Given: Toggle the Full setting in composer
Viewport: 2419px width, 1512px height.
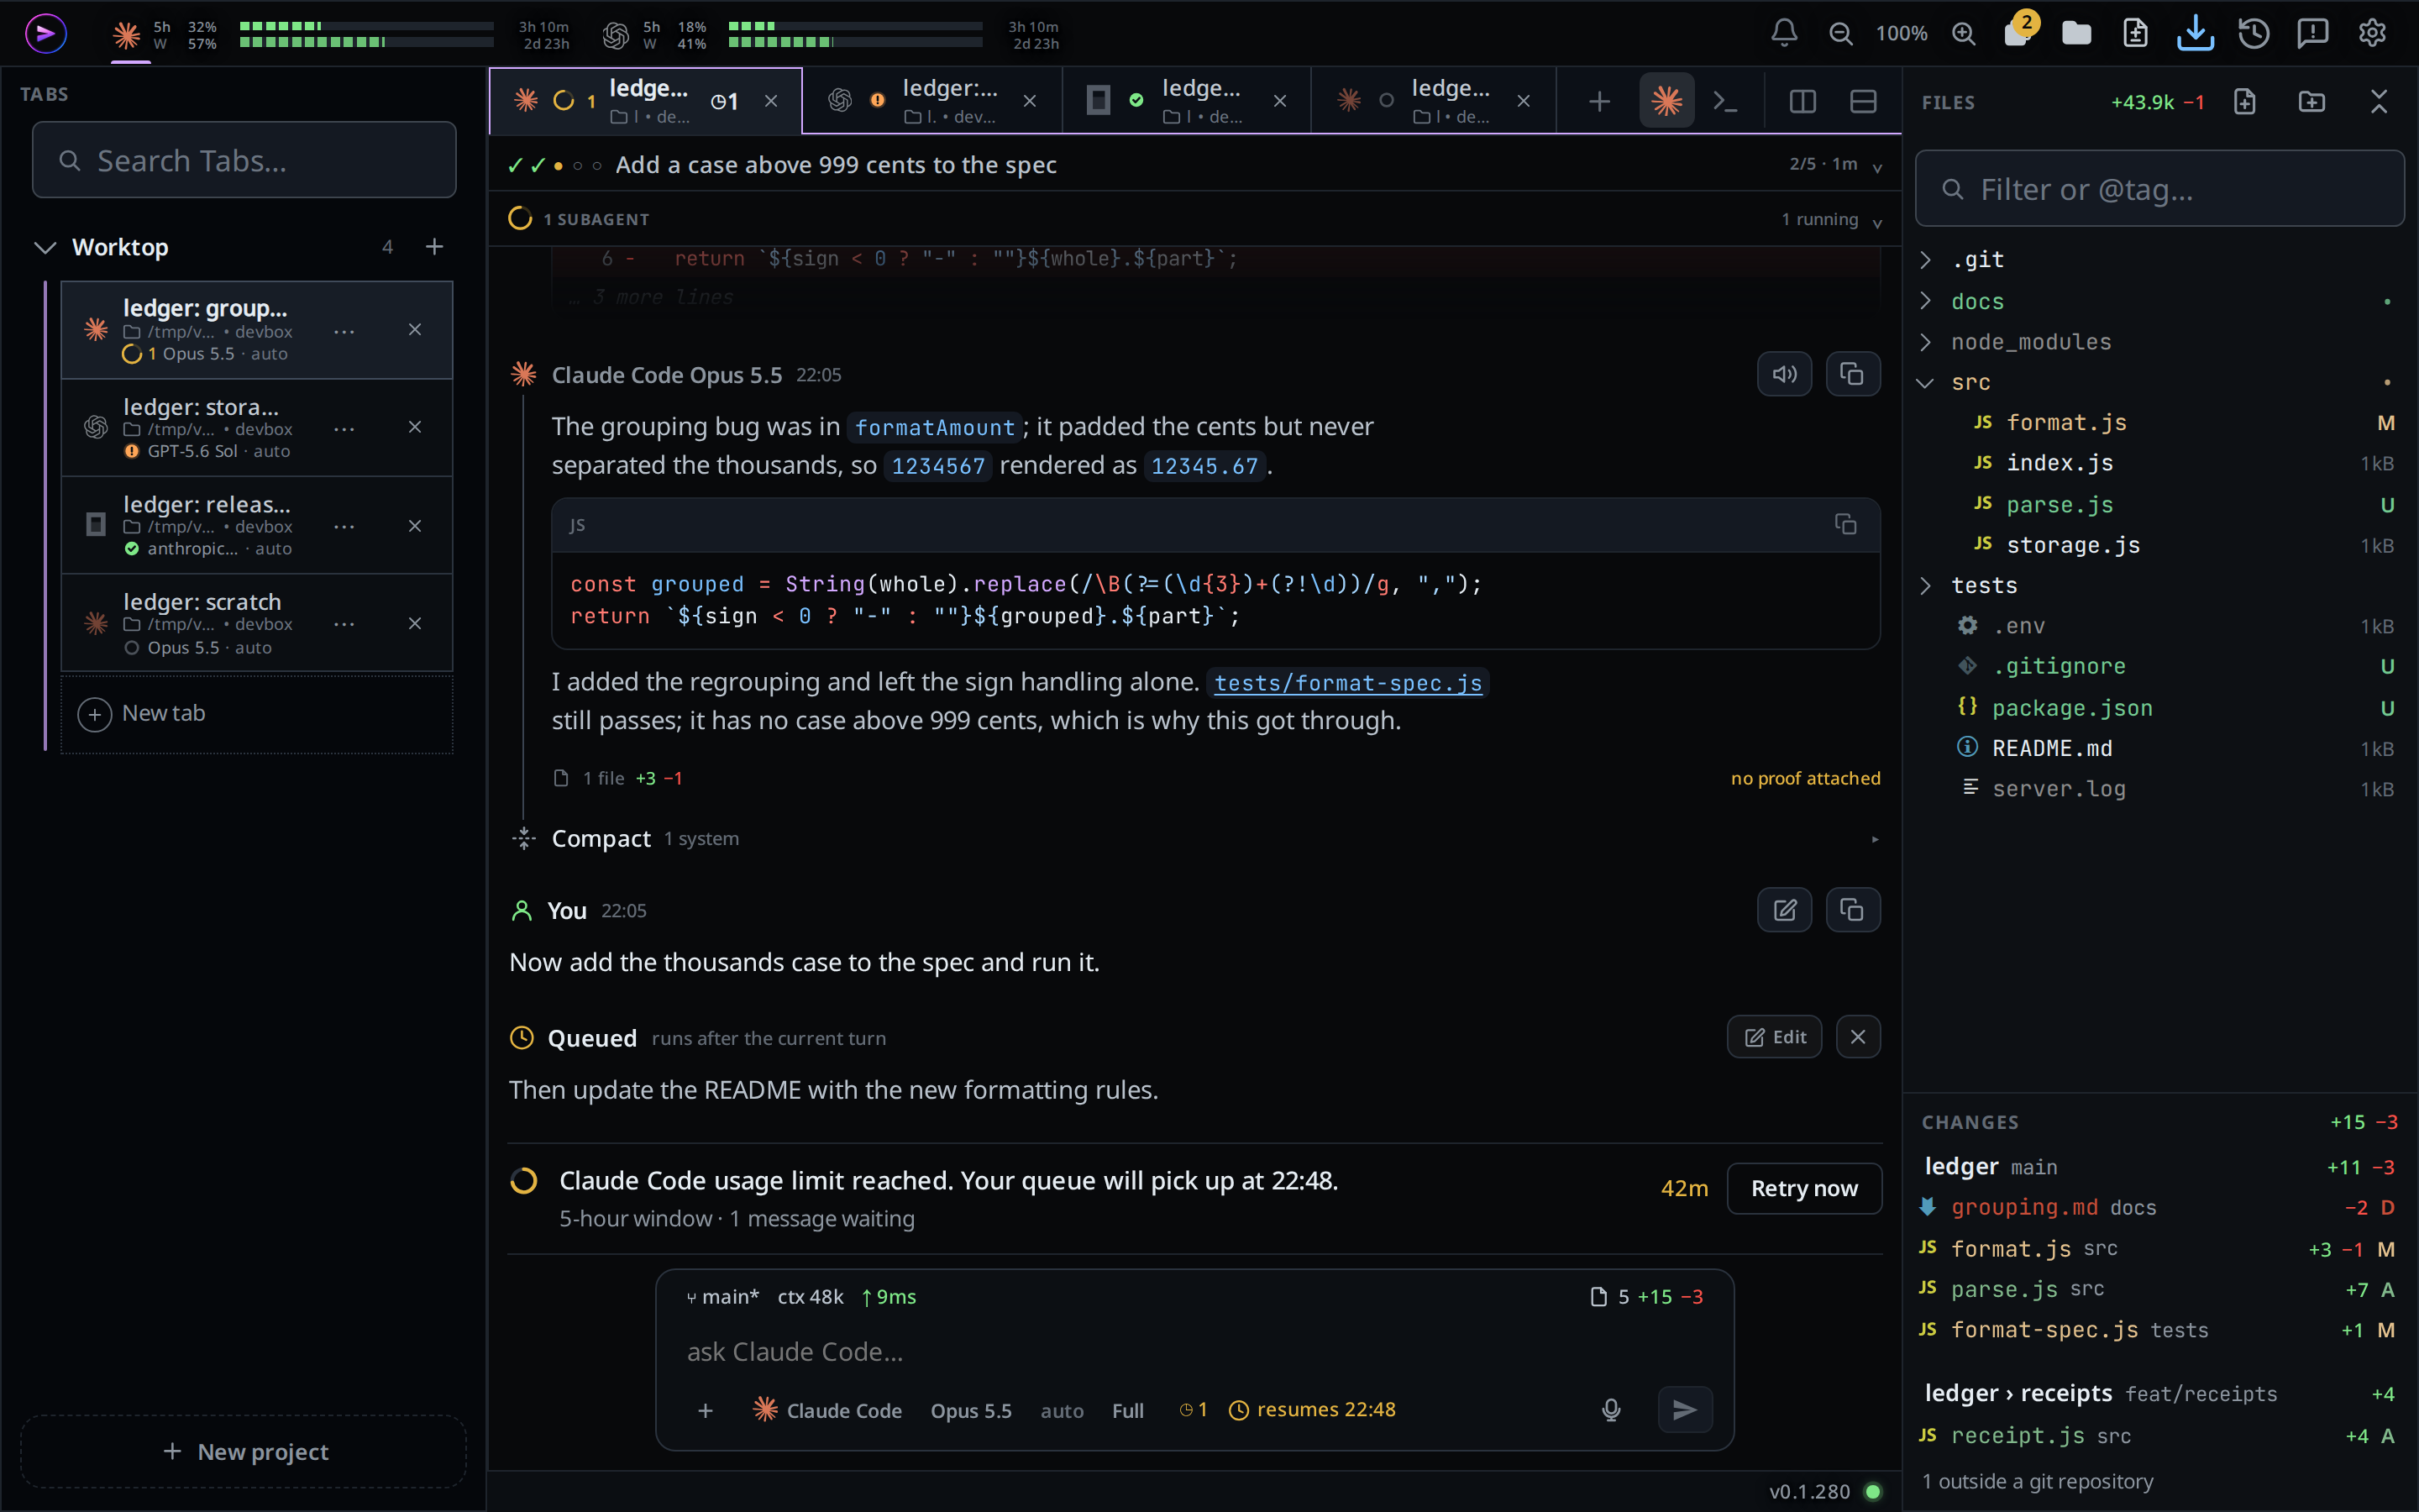Looking at the screenshot, I should (1127, 1410).
